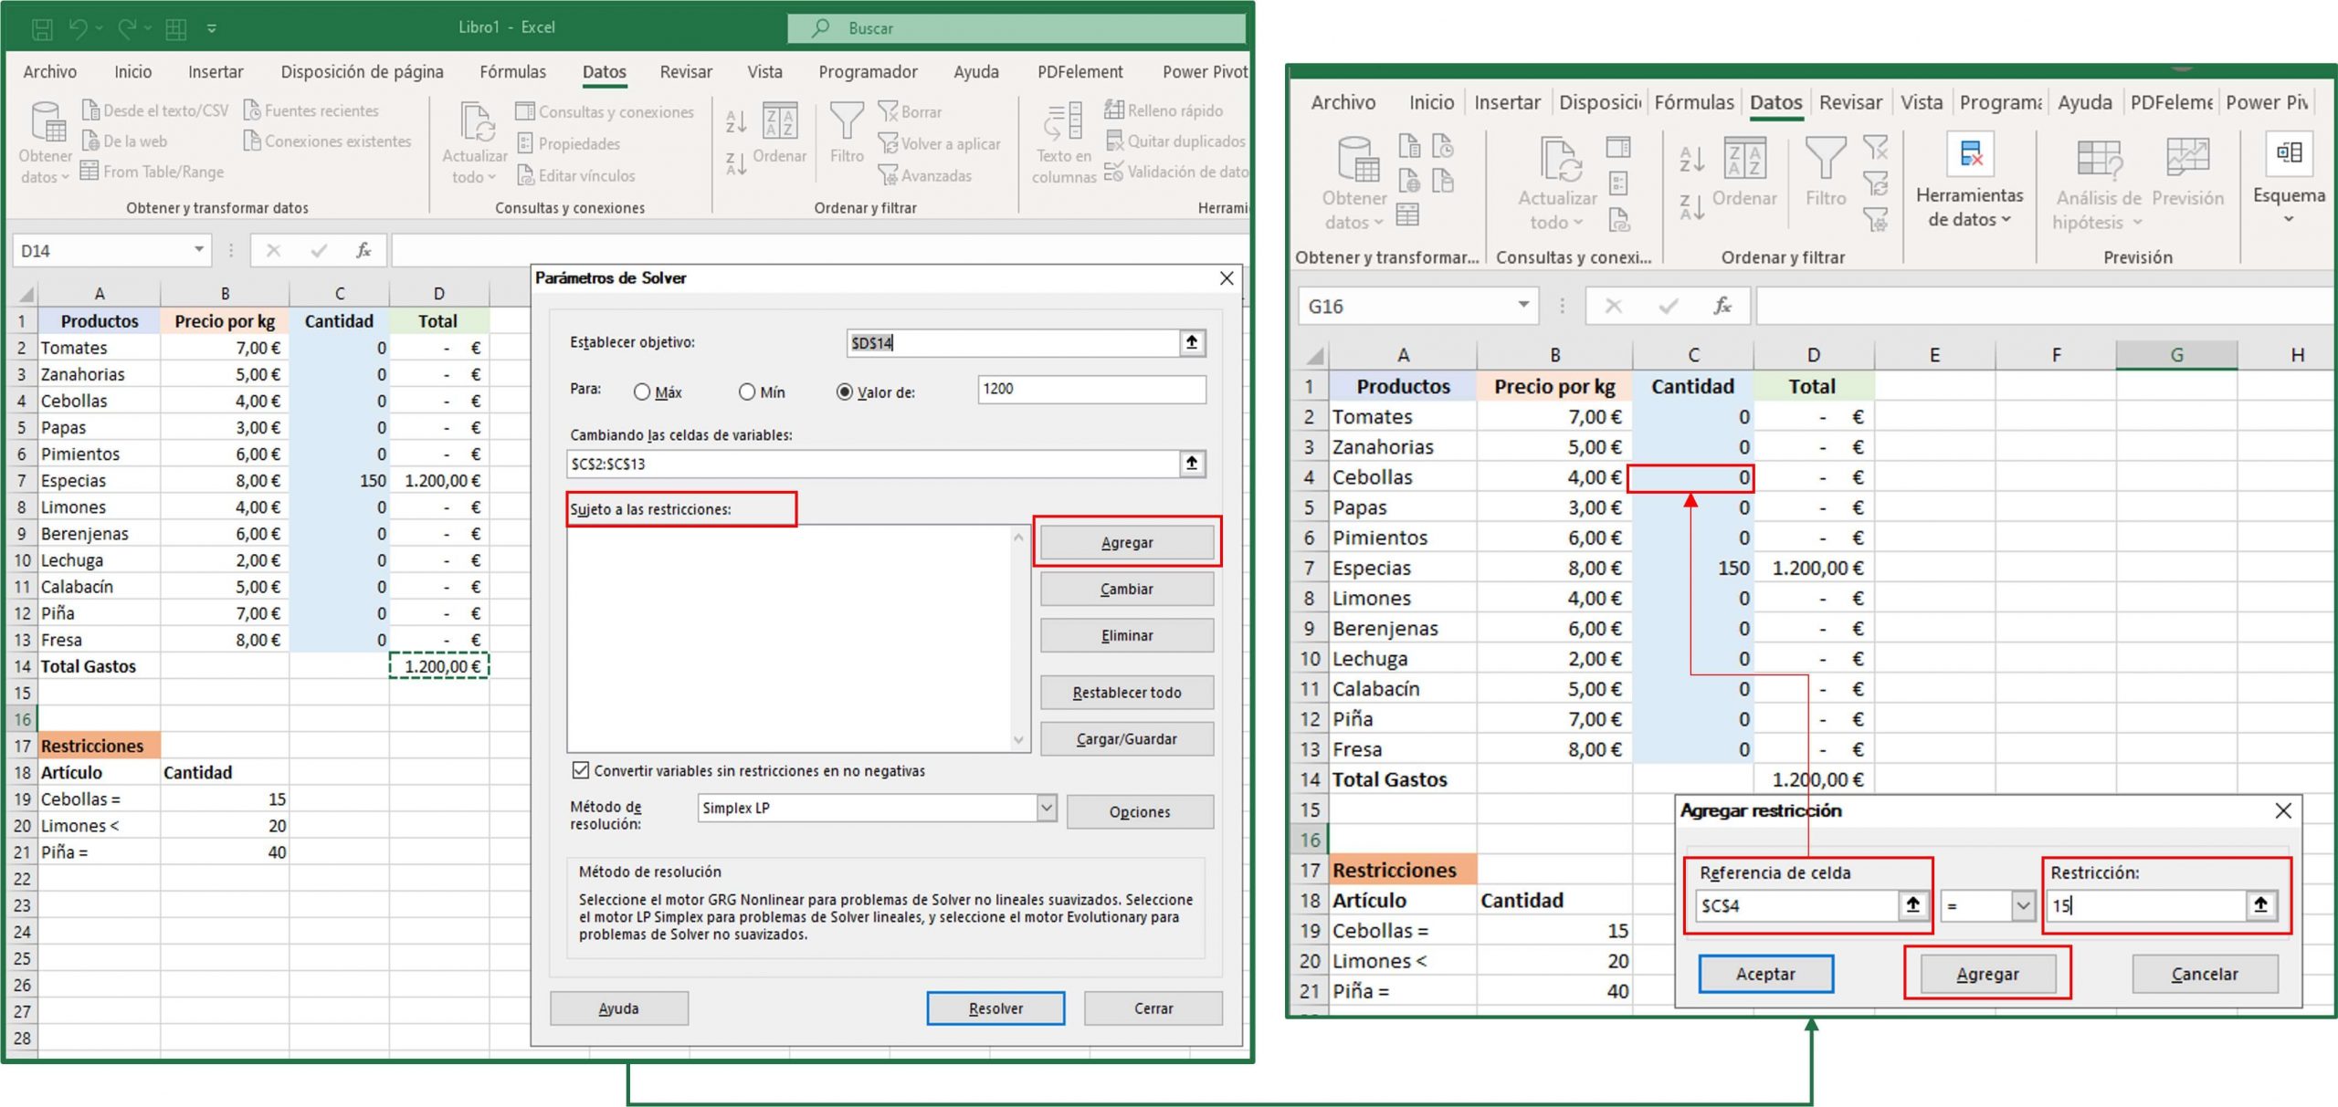Switch to the Fórmulas ribbon tab
The width and height of the screenshot is (2338, 1107).
point(512,71)
